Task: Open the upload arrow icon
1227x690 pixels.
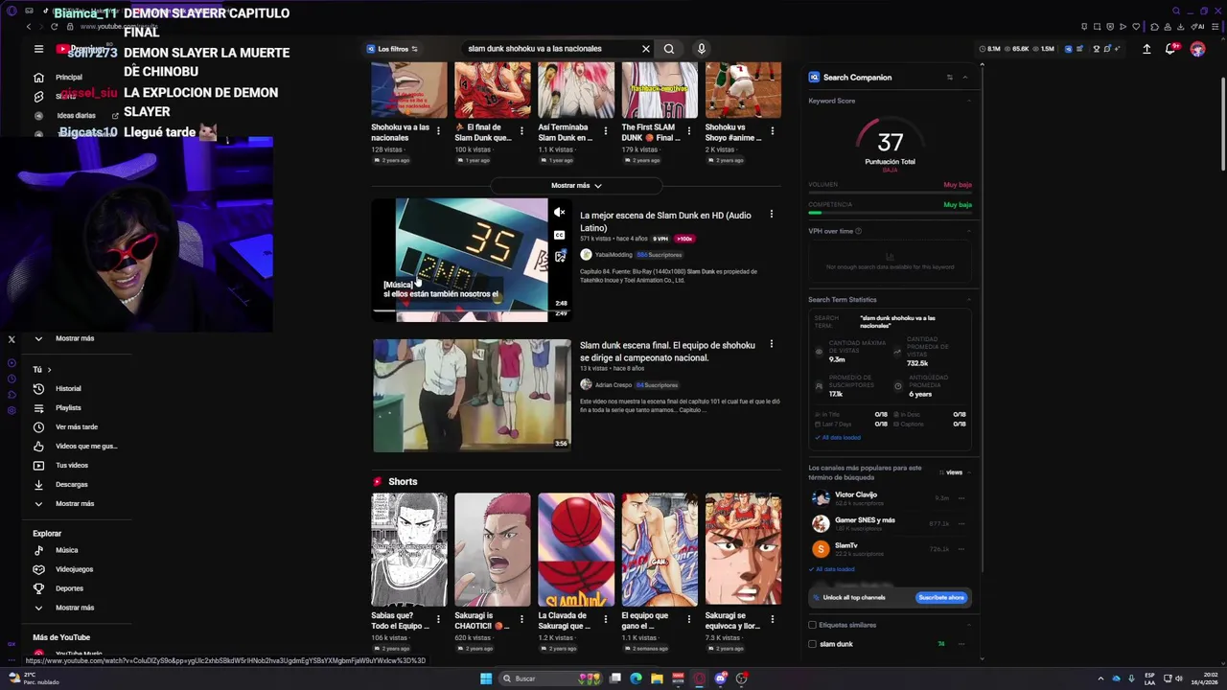Action: click(x=1146, y=49)
